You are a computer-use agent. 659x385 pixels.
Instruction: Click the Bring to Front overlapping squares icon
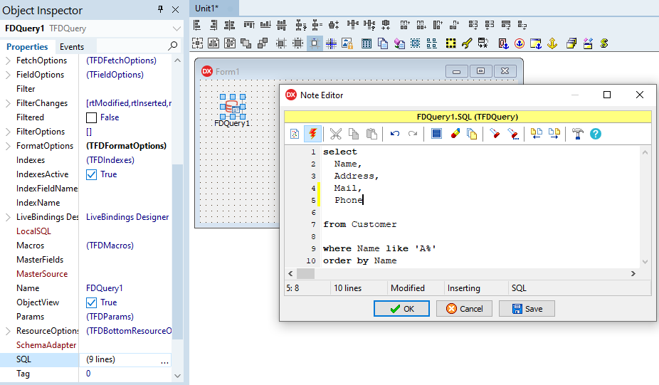[x=246, y=43]
